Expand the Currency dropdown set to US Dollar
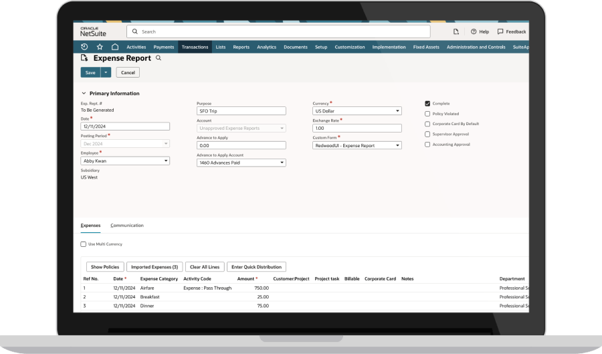The height and width of the screenshot is (354, 602). point(357,111)
